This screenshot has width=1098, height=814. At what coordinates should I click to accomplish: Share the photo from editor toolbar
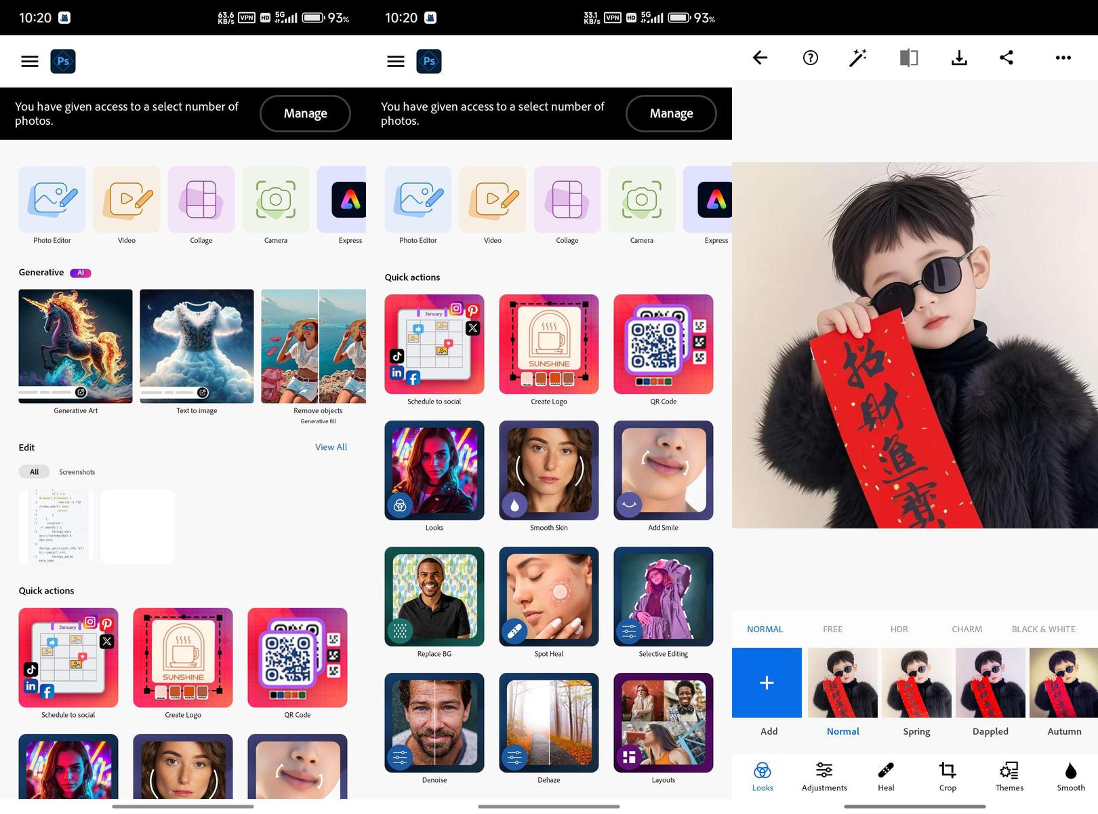(x=1006, y=58)
